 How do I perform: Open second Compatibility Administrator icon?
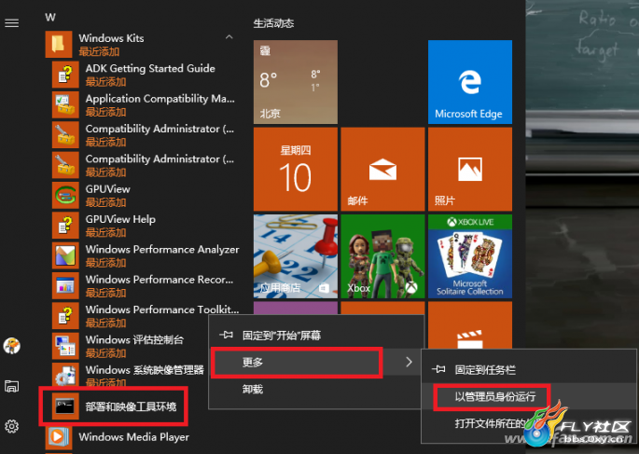coord(65,165)
